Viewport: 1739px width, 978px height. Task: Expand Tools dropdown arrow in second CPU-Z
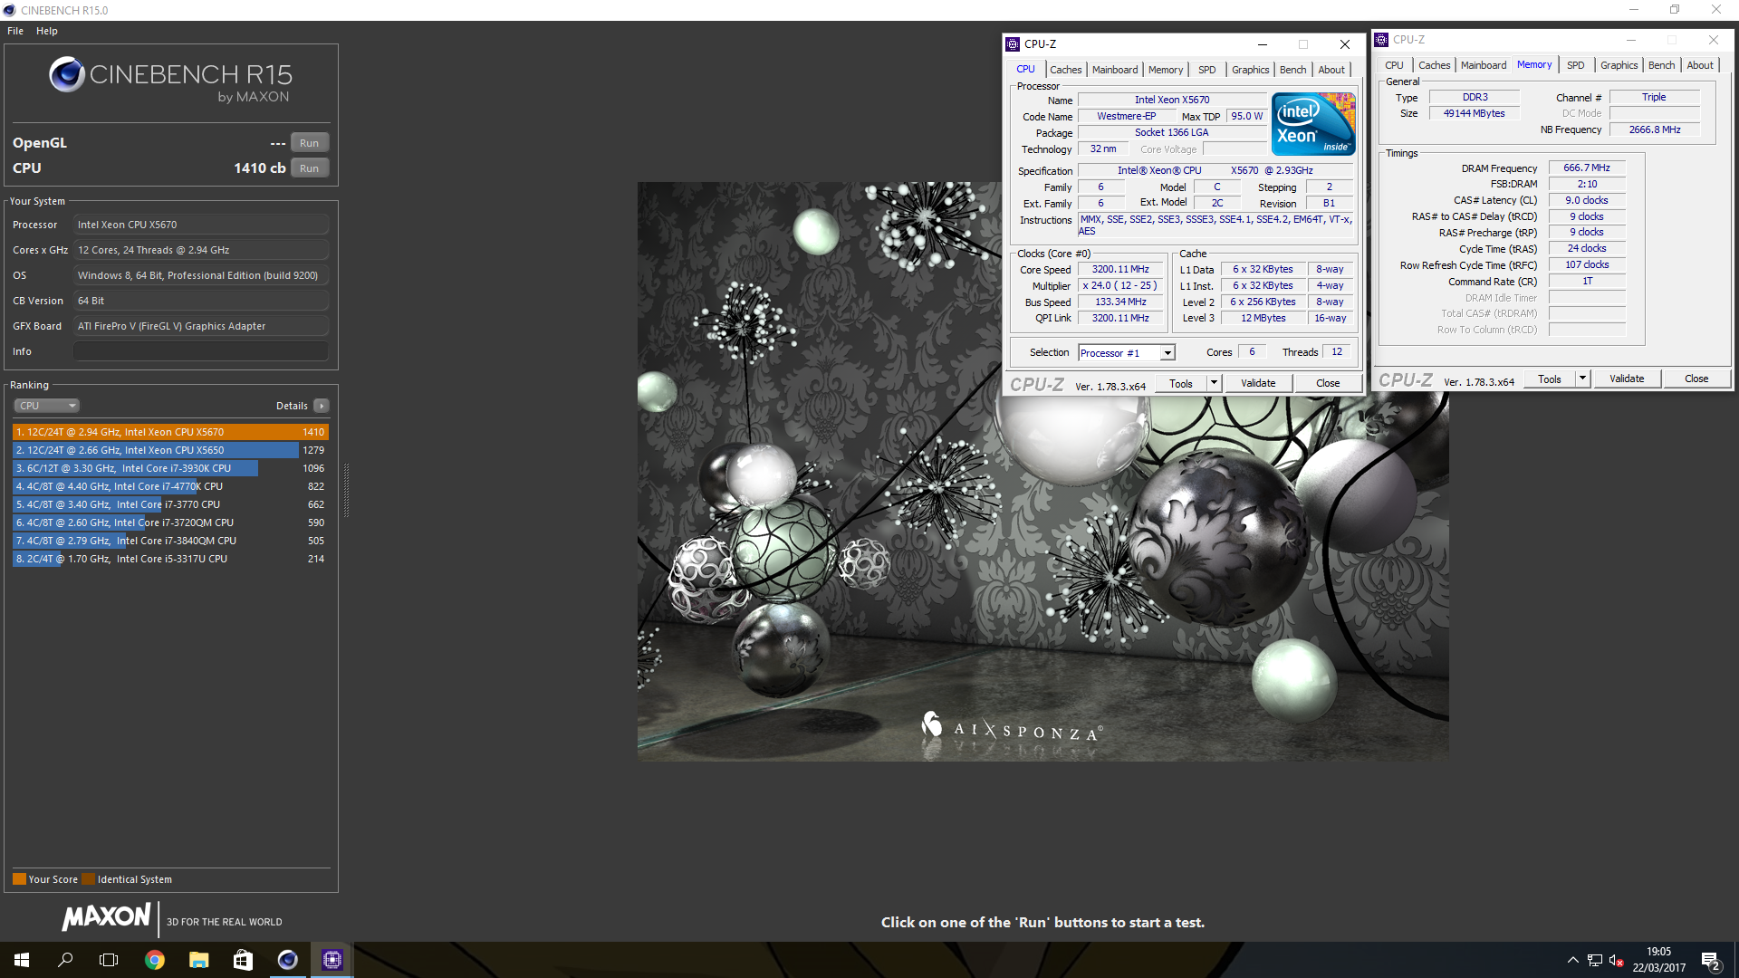(1582, 379)
